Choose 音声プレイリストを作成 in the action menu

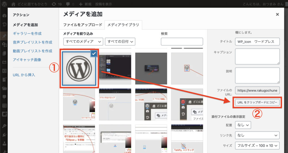click(x=33, y=42)
